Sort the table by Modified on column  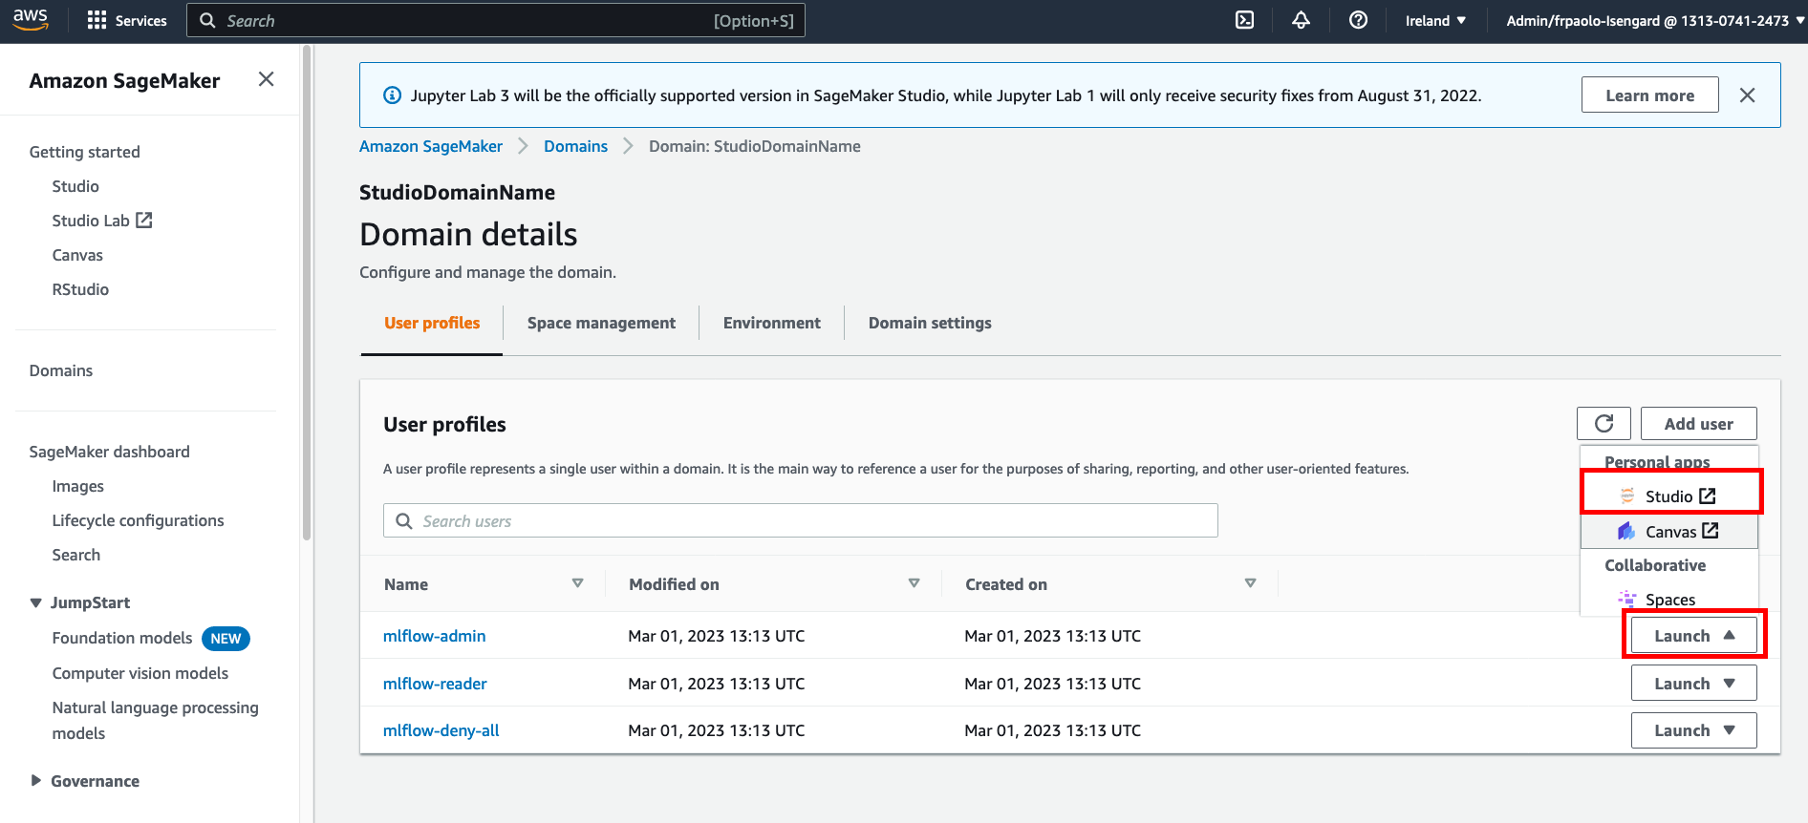tap(914, 583)
